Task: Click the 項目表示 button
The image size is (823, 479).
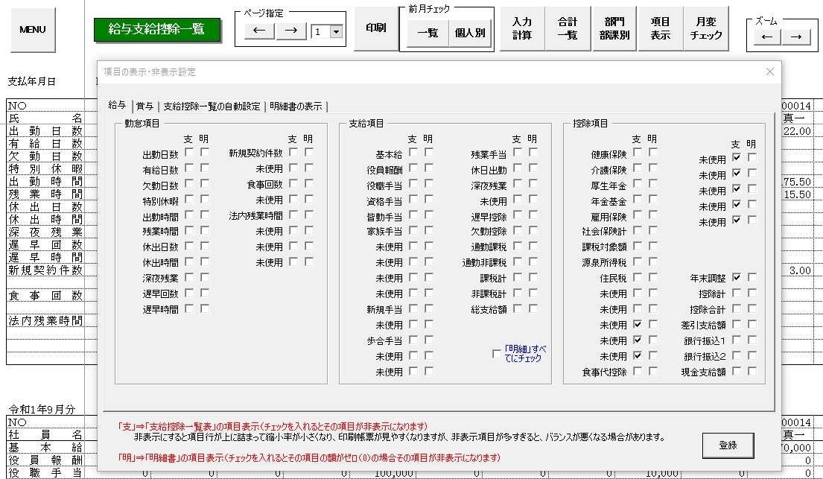Action: (661, 28)
